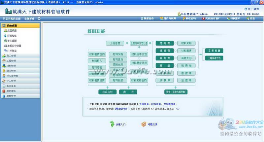The width and height of the screenshot is (264, 142).
Task: Click 材料报损 flowchart button
Action: pyautogui.click(x=118, y=80)
